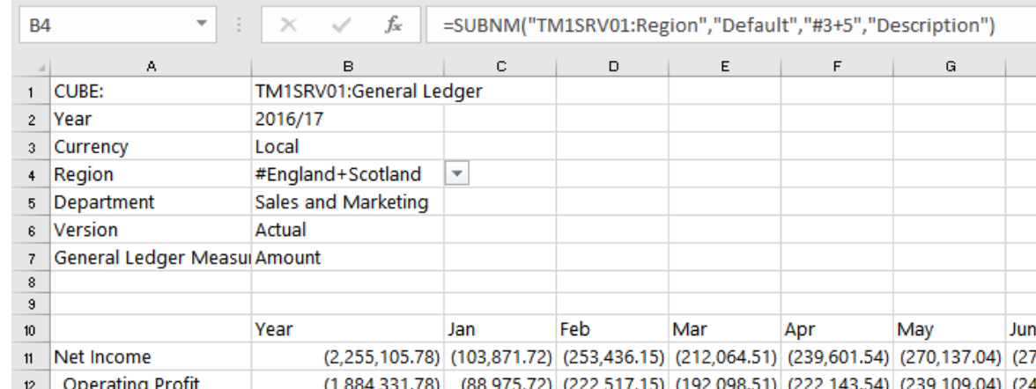This screenshot has width=1036, height=389.
Task: Select column D header
Action: coord(612,66)
